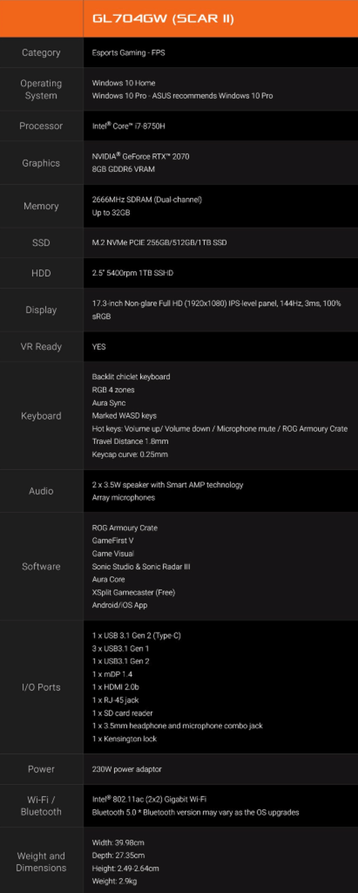Select the Display row label

[x=41, y=310]
